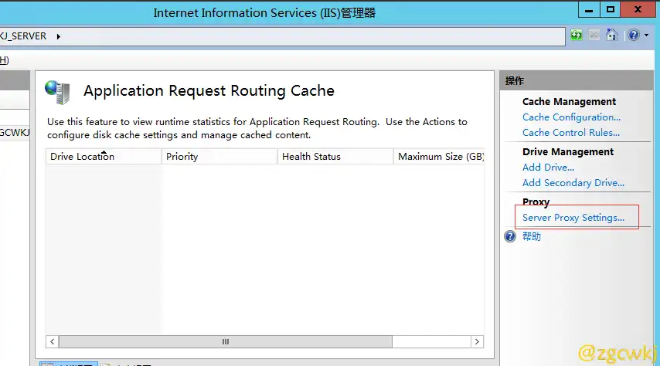Click Add Secondary Drive action

(573, 183)
